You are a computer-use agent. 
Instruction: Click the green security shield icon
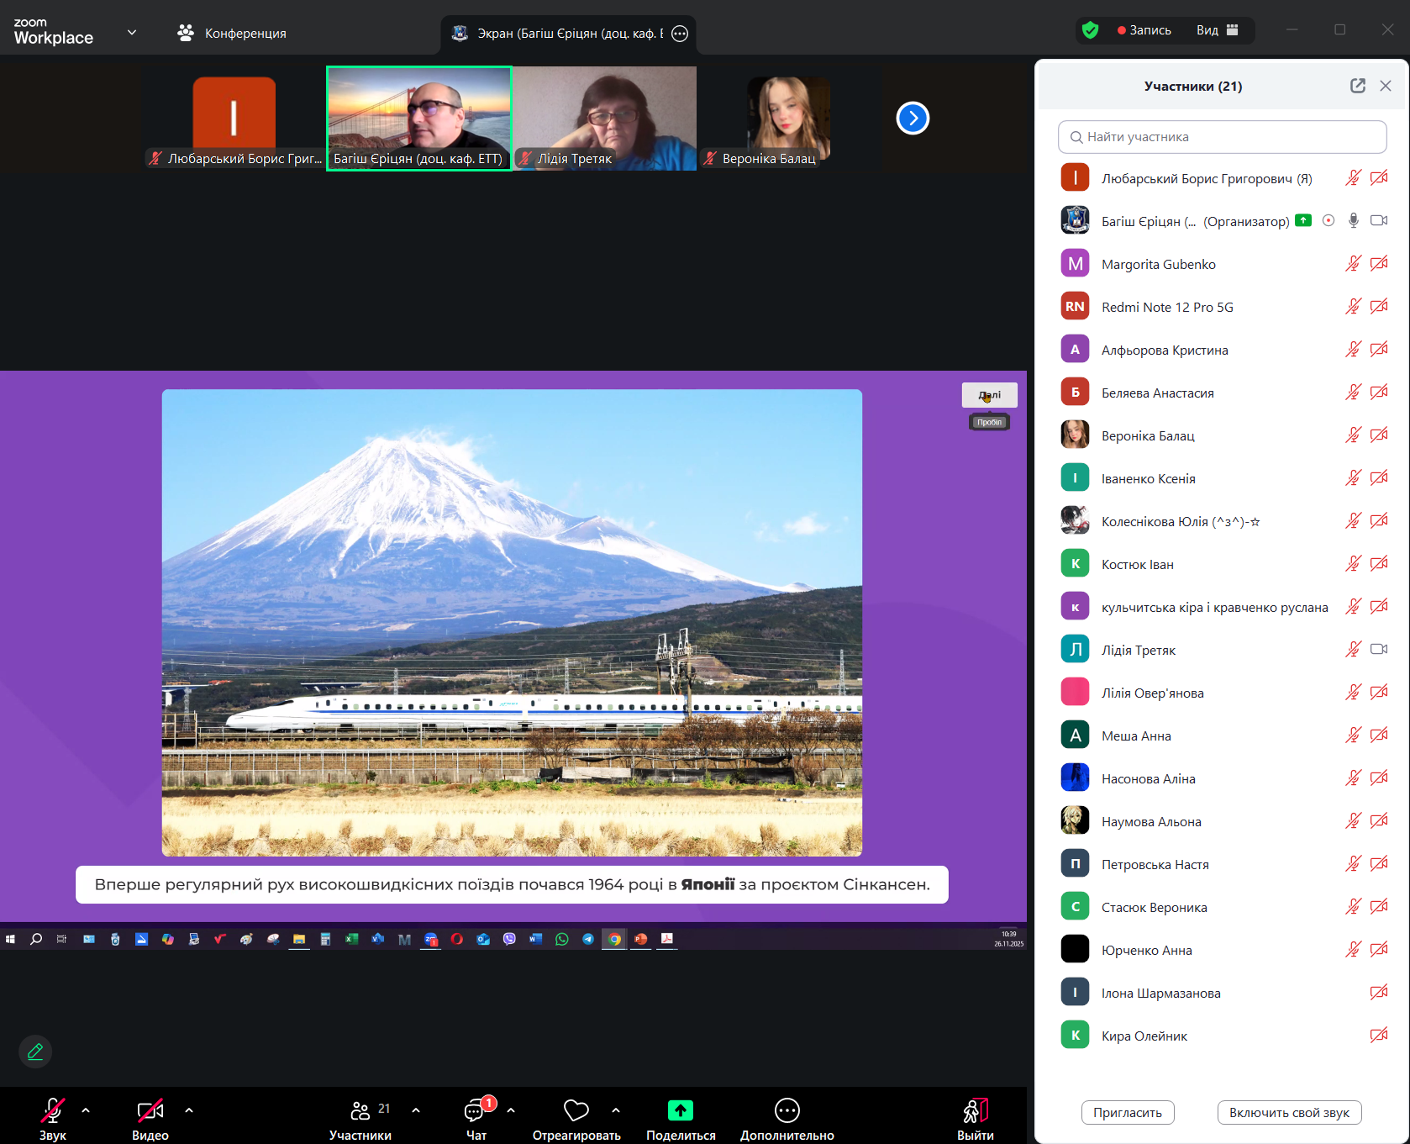point(1090,30)
